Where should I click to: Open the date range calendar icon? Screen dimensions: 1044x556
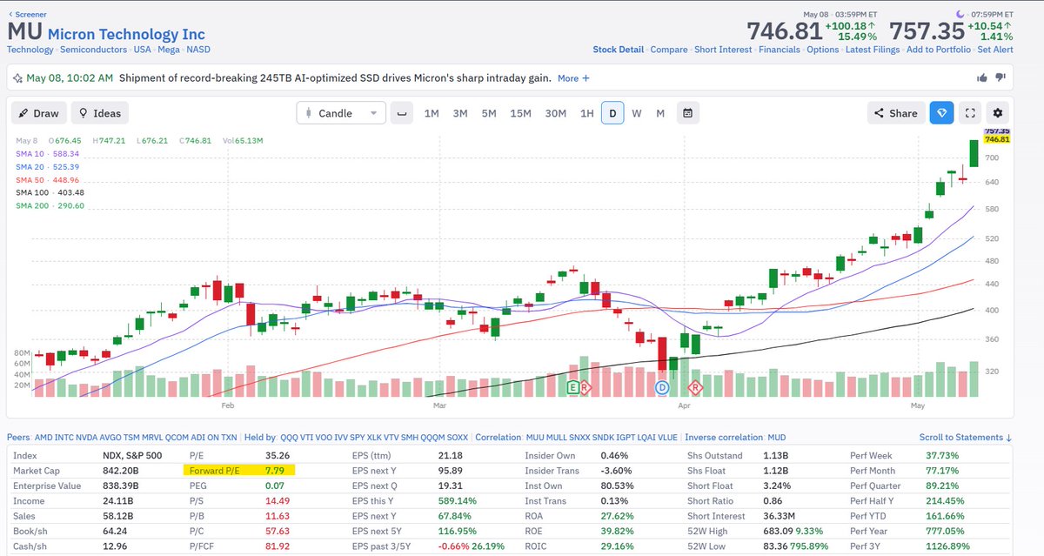coord(687,113)
